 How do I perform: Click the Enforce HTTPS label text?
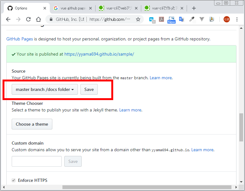tap(33, 180)
